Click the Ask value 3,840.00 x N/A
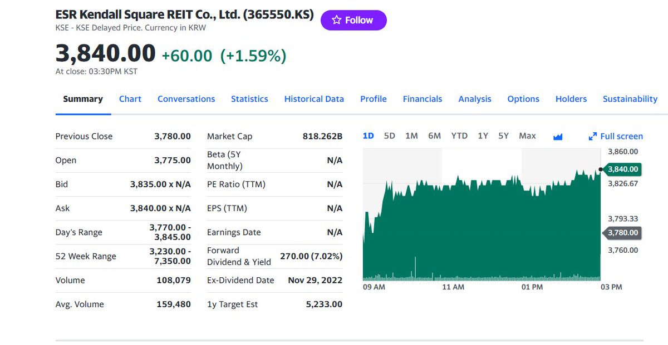 160,208
